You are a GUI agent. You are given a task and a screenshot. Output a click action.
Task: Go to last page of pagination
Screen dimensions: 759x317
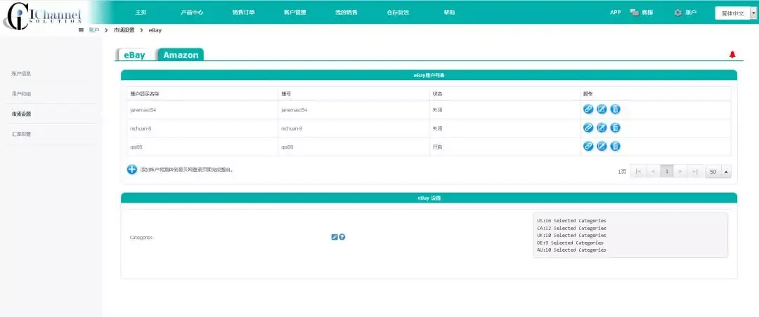click(x=695, y=172)
